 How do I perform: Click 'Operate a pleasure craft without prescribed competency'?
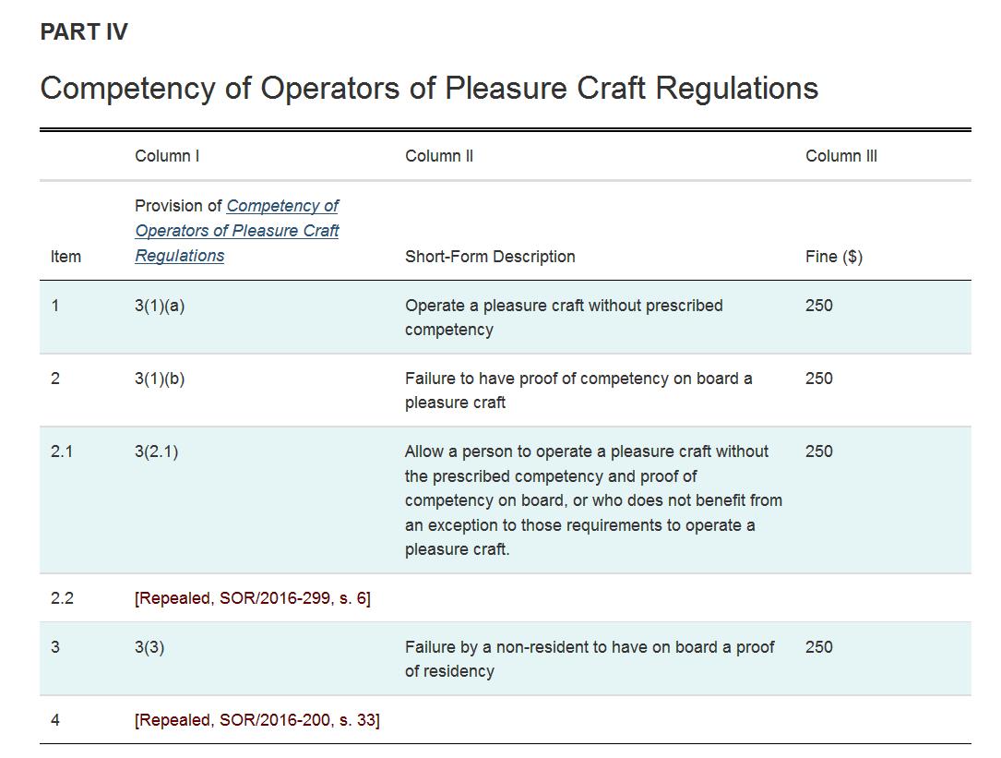tap(564, 318)
